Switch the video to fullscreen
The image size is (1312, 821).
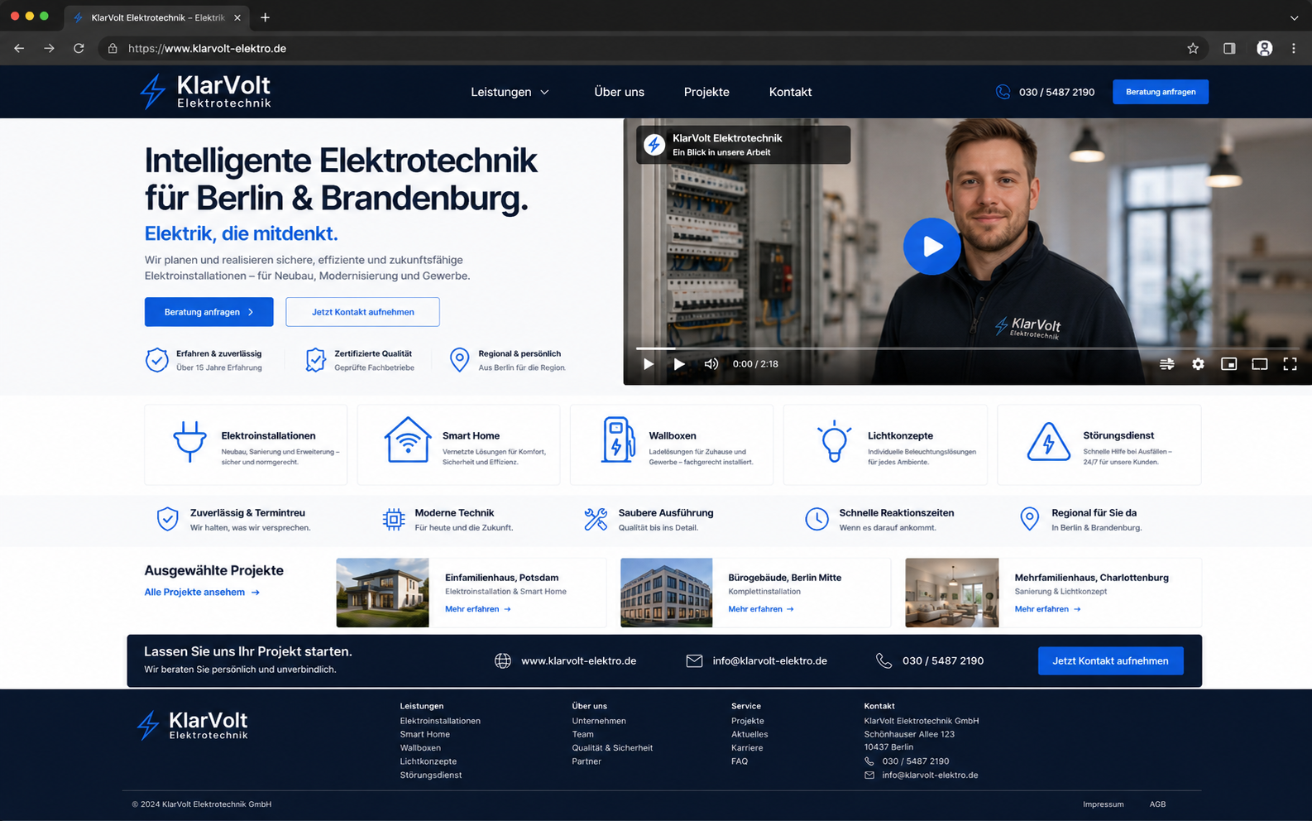pos(1290,364)
